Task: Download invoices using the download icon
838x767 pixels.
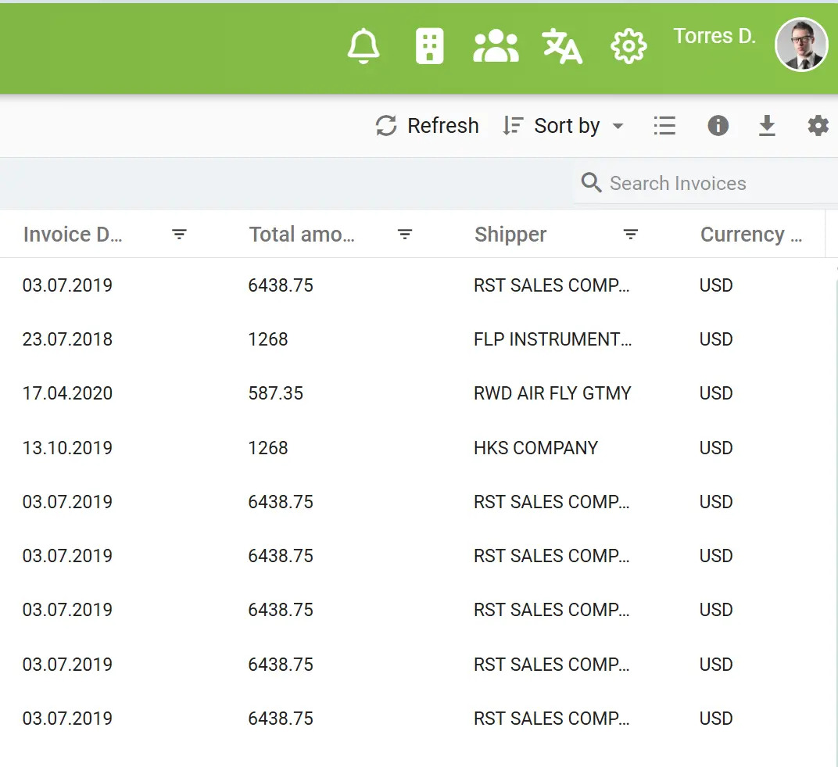Action: point(768,126)
